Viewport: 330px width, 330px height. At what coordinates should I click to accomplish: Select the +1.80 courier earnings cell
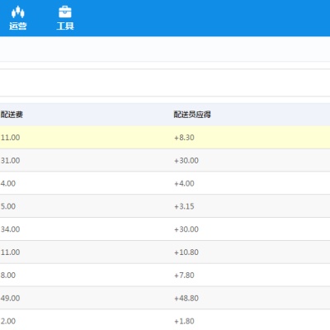click(184, 321)
